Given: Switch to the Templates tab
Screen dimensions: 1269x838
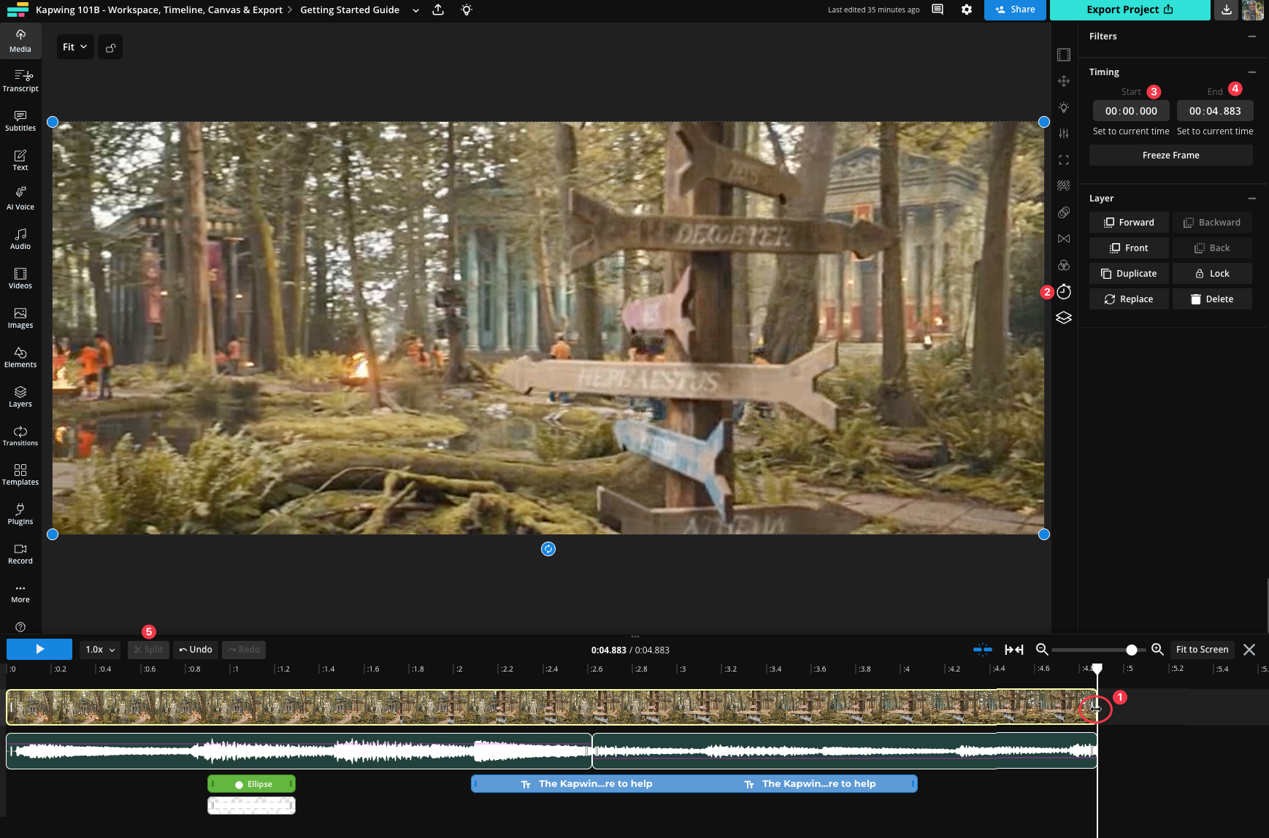Looking at the screenshot, I should click(x=20, y=474).
